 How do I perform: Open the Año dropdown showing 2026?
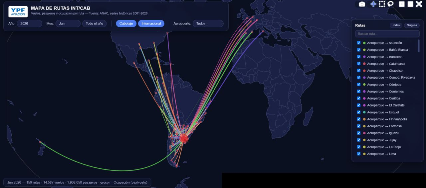pos(30,24)
